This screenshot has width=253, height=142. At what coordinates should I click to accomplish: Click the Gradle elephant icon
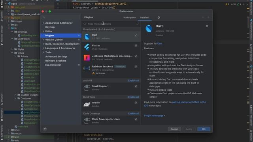[x=87, y=104]
